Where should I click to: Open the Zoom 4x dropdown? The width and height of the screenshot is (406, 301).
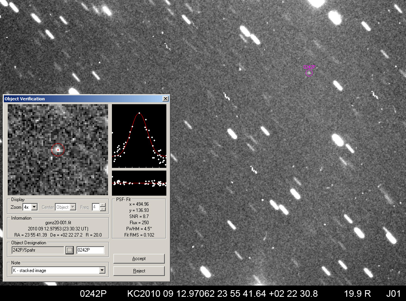pos(34,207)
